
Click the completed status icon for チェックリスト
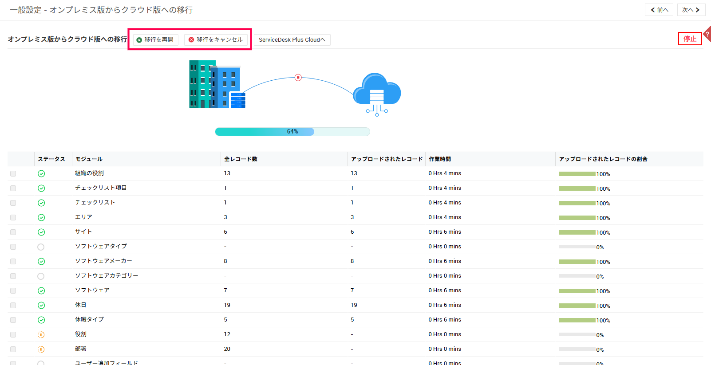(x=41, y=203)
